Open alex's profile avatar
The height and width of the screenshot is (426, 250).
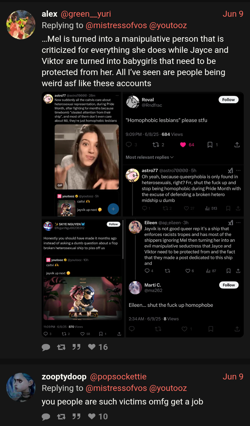21,24
